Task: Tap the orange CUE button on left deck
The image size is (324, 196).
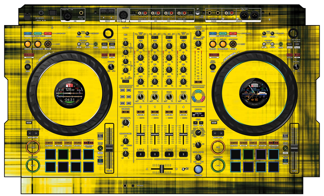Action: [33, 147]
